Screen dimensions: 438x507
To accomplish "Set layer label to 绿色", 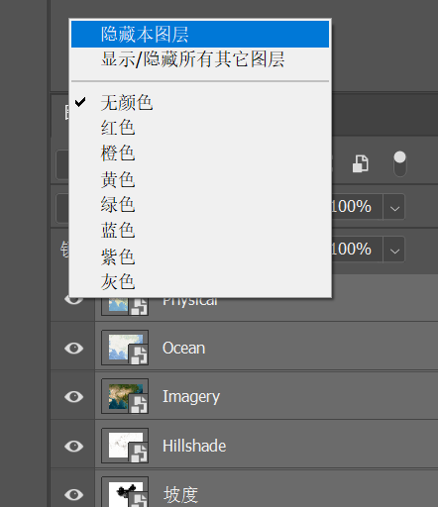I will tap(200, 205).
